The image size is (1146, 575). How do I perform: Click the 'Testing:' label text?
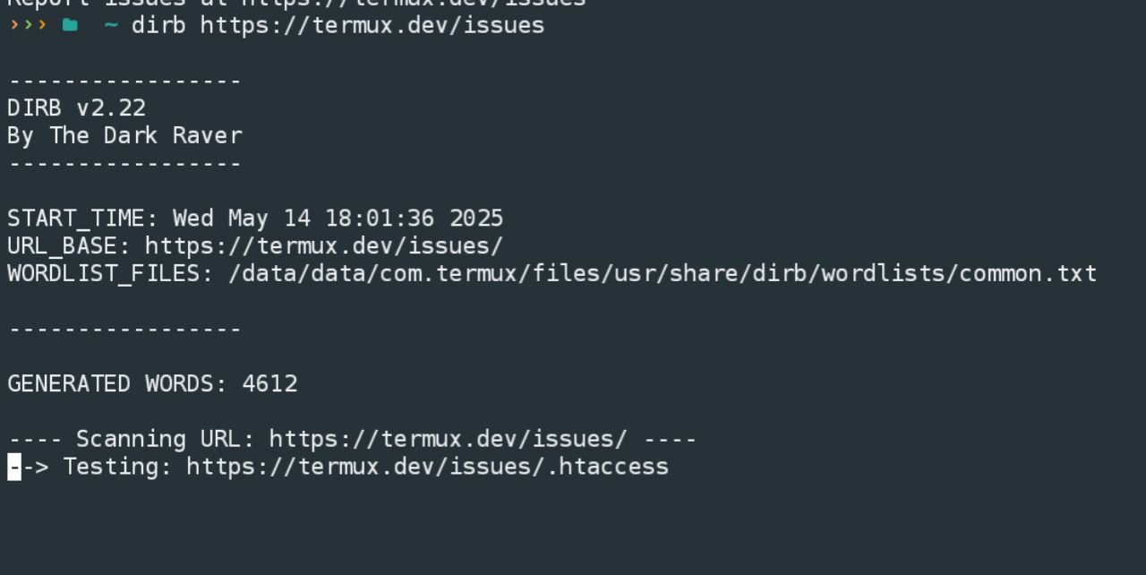[117, 467]
